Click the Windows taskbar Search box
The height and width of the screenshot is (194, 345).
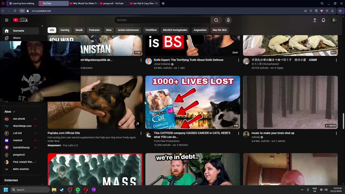[30, 190]
